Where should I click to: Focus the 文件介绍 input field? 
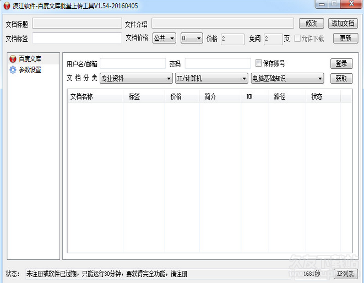[x=222, y=23]
